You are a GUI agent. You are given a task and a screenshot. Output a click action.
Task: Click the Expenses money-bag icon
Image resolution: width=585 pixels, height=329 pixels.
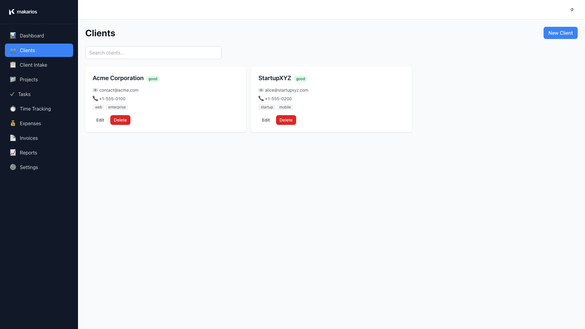pyautogui.click(x=13, y=123)
